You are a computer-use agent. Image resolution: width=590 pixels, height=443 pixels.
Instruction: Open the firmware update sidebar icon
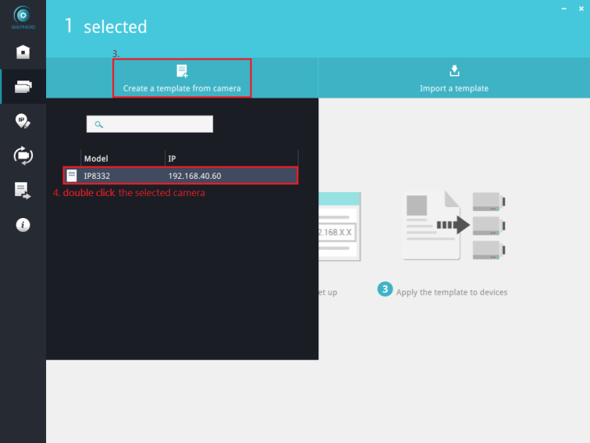click(23, 155)
